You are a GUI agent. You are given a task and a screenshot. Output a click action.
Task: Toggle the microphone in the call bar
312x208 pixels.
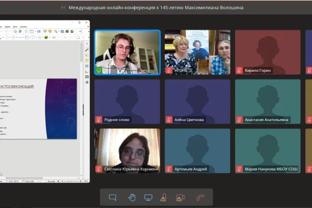[163, 198]
